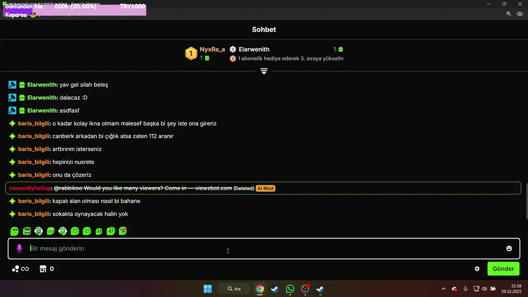528x297 pixels.
Task: Click the '(Deleted)' label on the struck message
Action: [244, 188]
